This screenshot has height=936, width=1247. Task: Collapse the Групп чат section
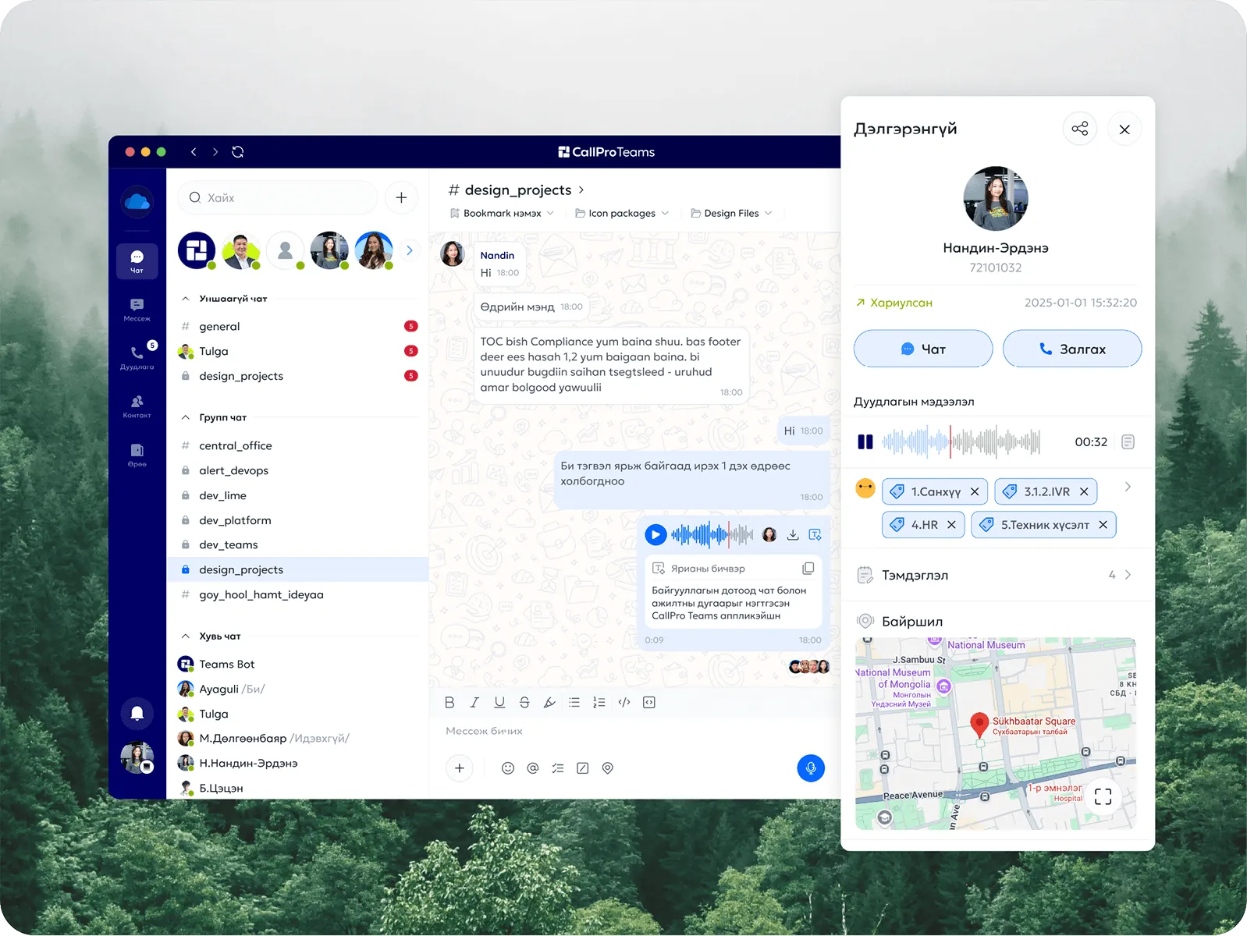click(186, 418)
